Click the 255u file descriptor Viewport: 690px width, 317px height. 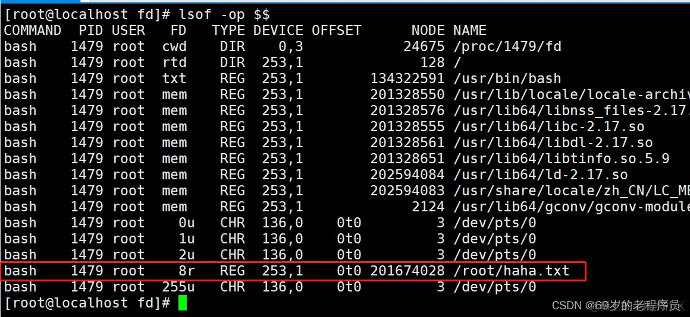click(x=178, y=287)
